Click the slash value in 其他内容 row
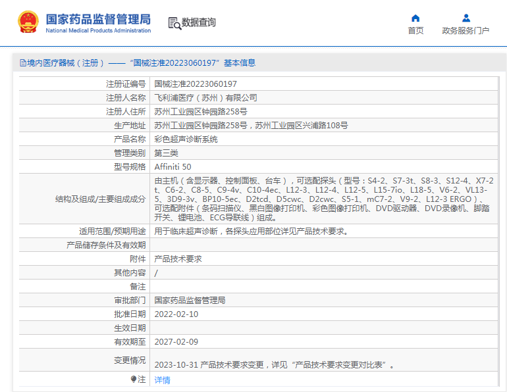The height and width of the screenshot is (392, 507). pos(156,273)
